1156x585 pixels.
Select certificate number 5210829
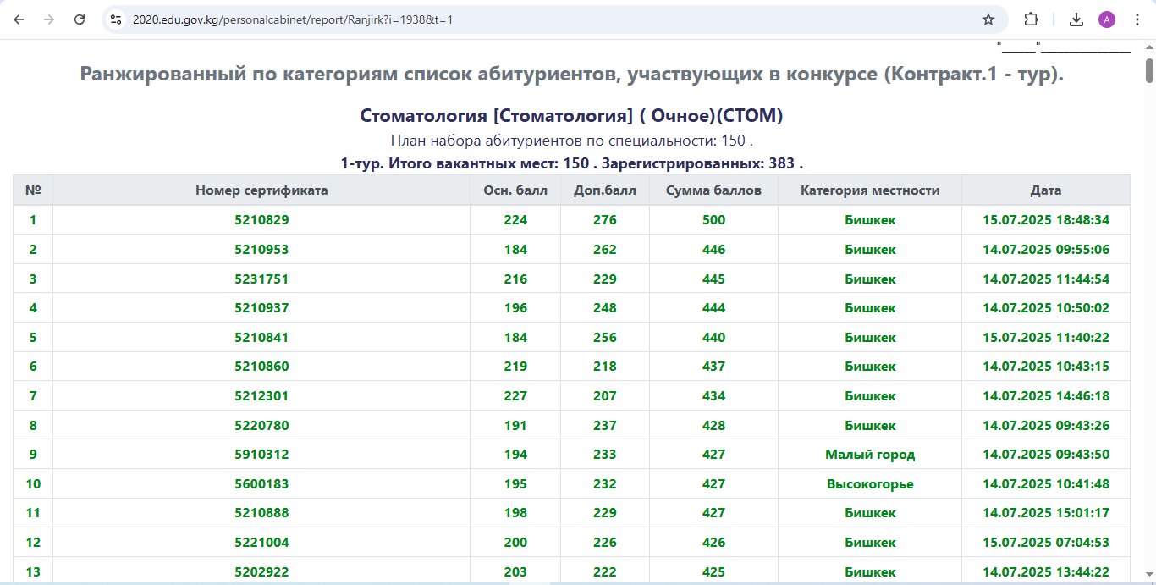click(x=261, y=220)
